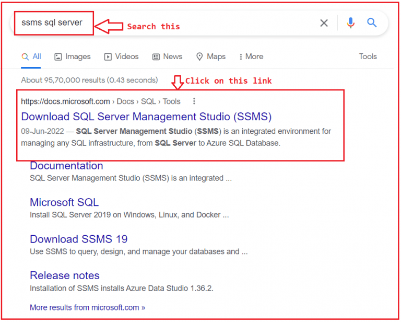
Task: Click the '09-Jun-2022' result snippet text
Action: pyautogui.click(x=176, y=137)
